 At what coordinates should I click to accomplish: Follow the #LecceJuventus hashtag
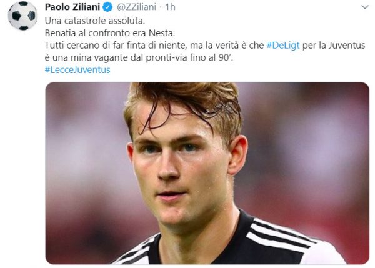click(x=77, y=70)
